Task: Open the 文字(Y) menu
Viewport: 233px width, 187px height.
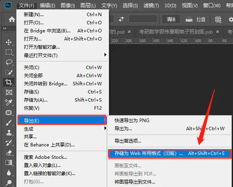Action: point(109,6)
